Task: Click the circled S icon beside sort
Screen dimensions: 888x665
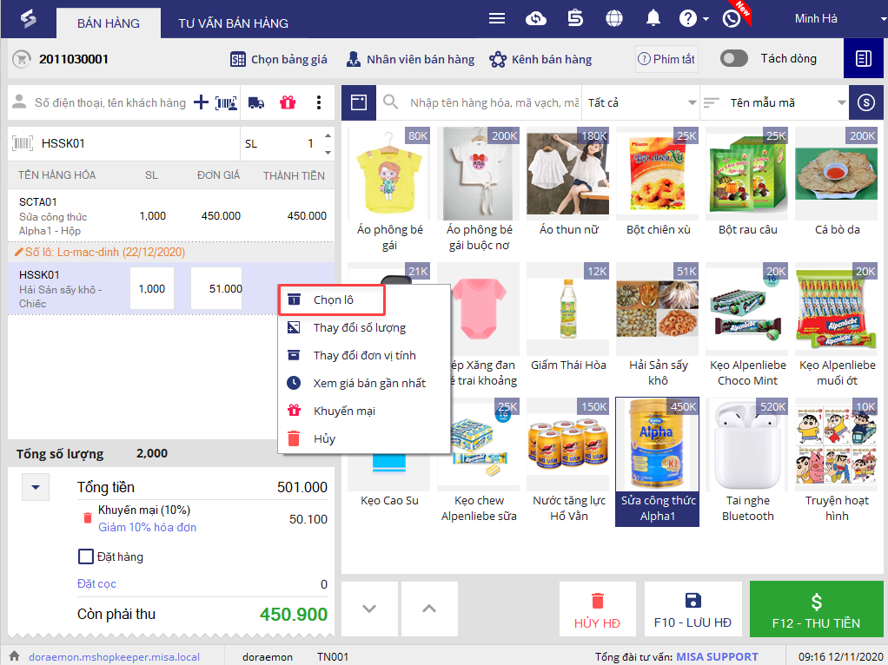Action: click(x=866, y=102)
